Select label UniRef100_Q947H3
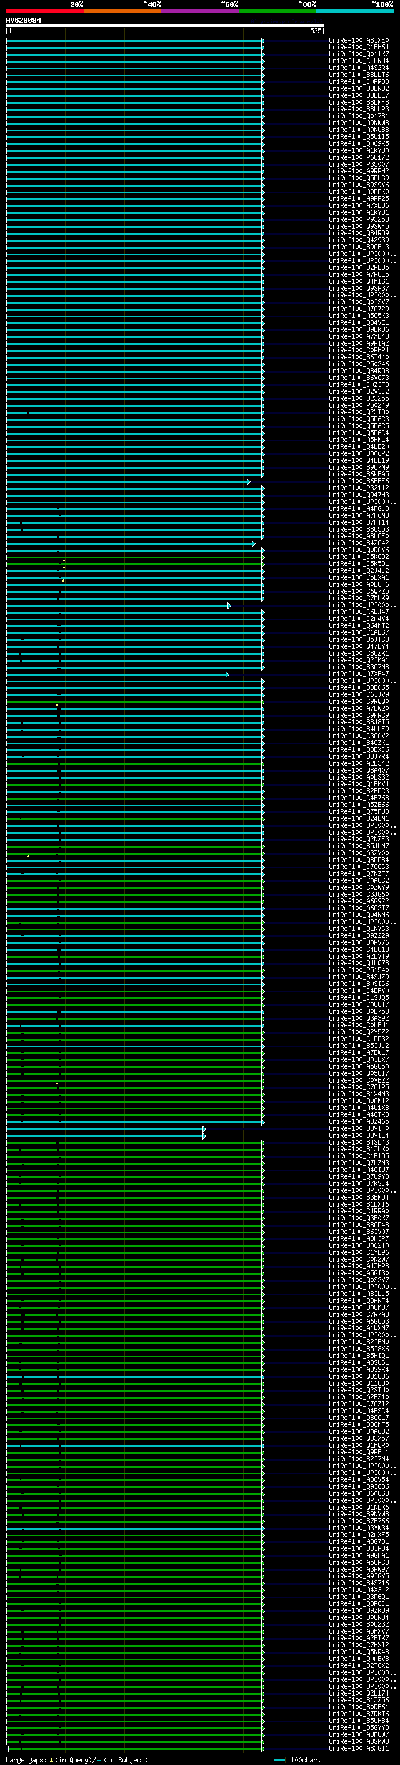 (359, 495)
